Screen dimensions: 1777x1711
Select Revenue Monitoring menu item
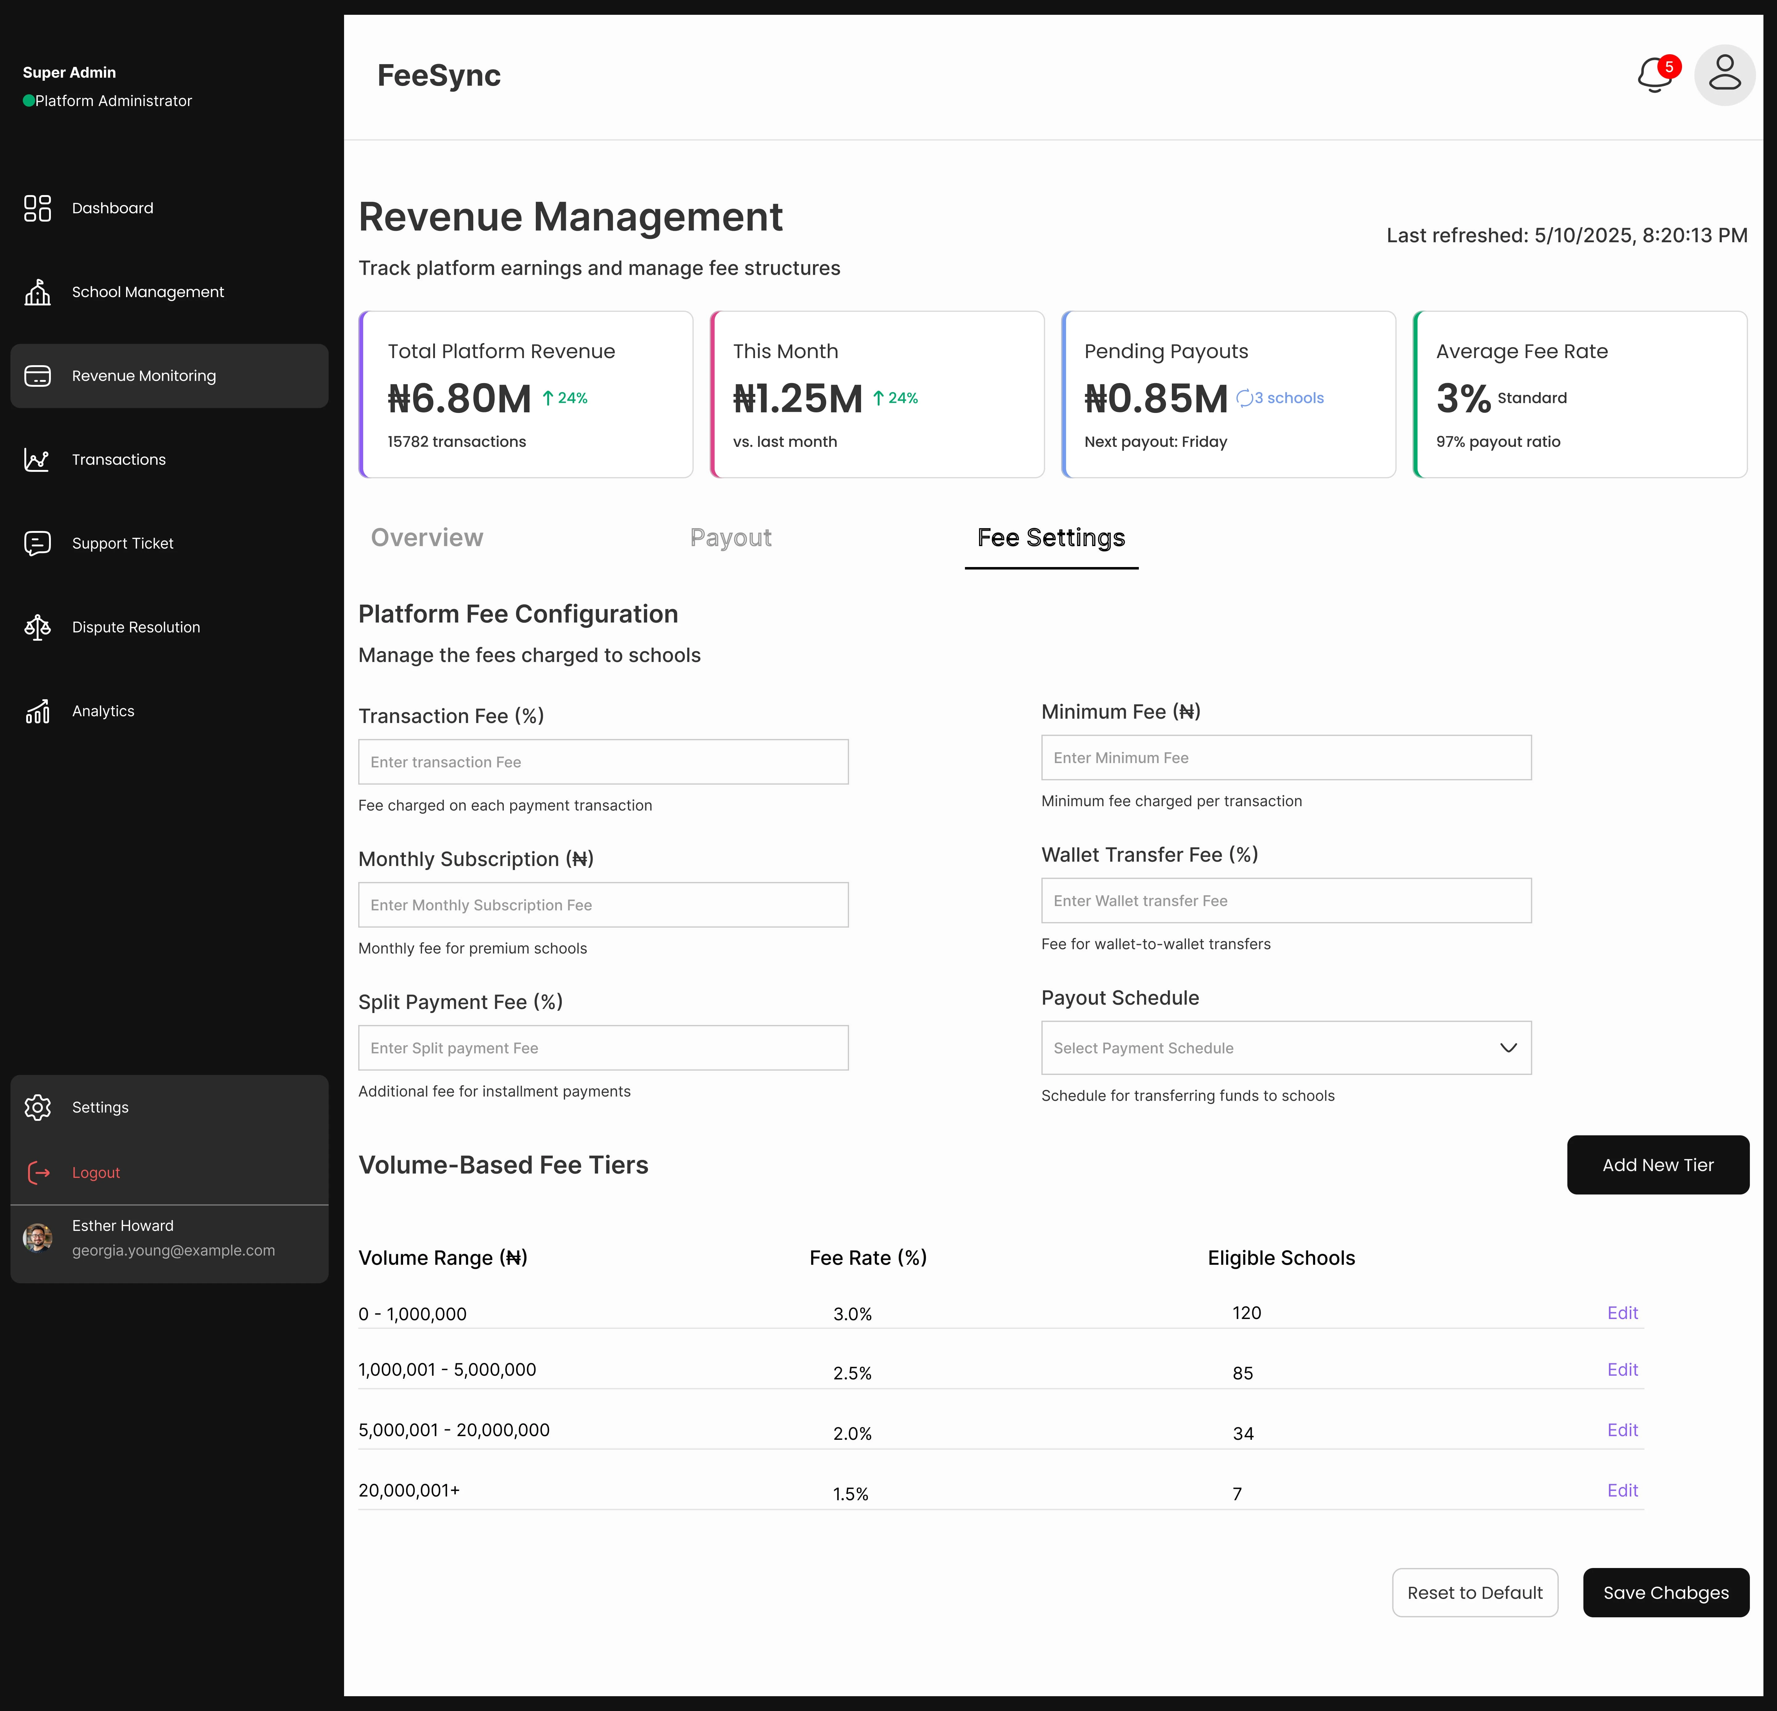170,376
